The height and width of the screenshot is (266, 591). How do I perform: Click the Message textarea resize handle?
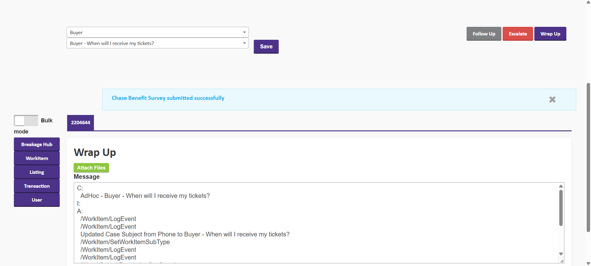pyautogui.click(x=562, y=261)
